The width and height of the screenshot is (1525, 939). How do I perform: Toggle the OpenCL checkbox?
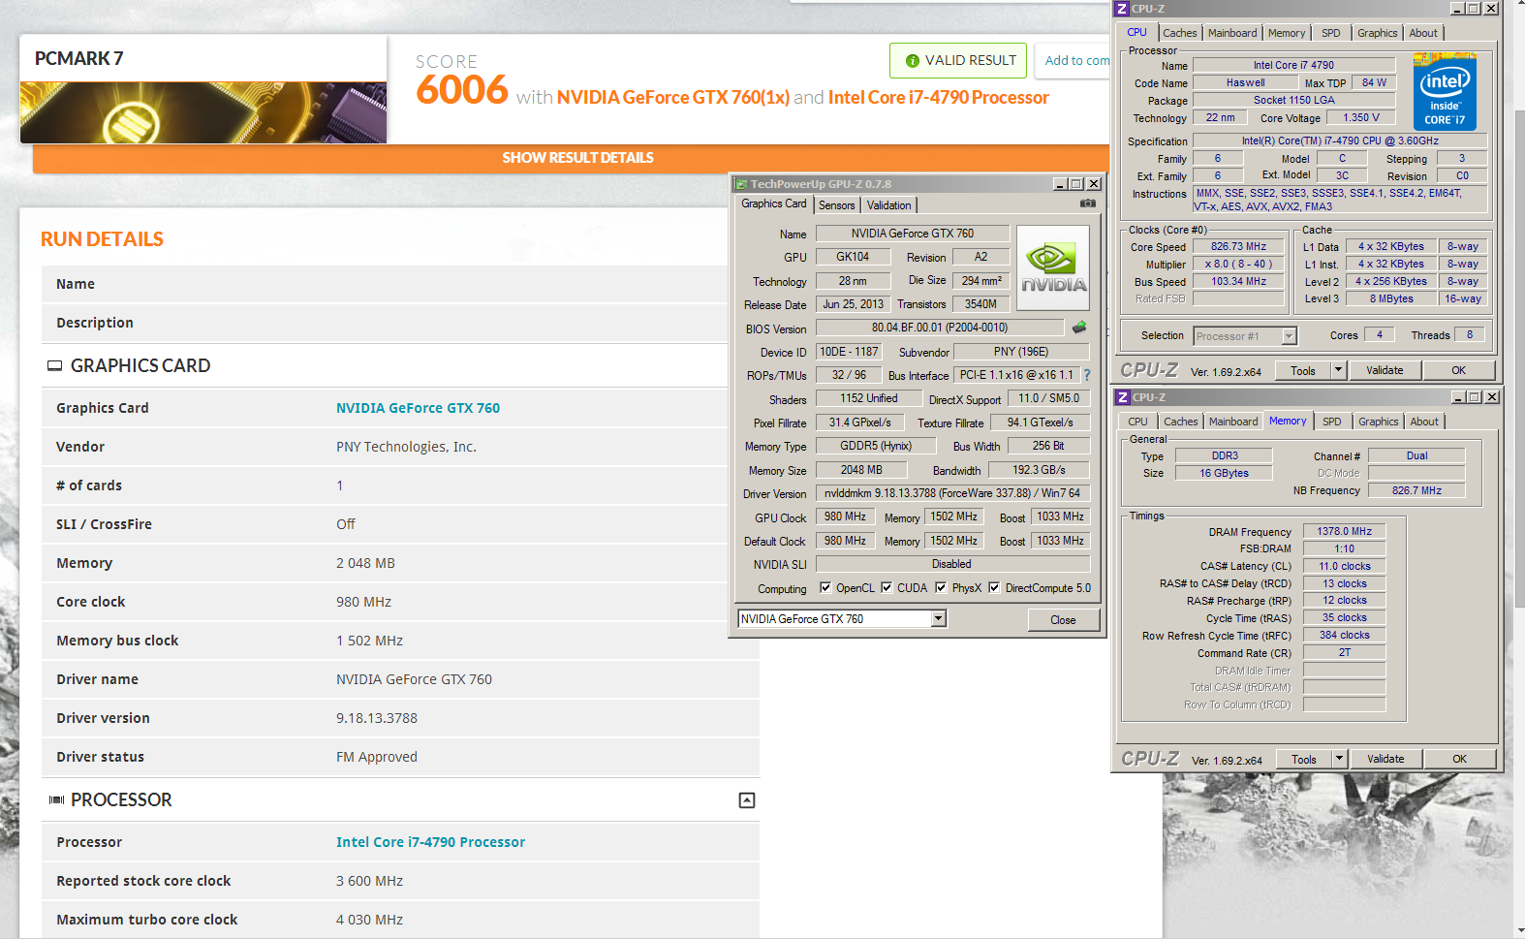[825, 587]
